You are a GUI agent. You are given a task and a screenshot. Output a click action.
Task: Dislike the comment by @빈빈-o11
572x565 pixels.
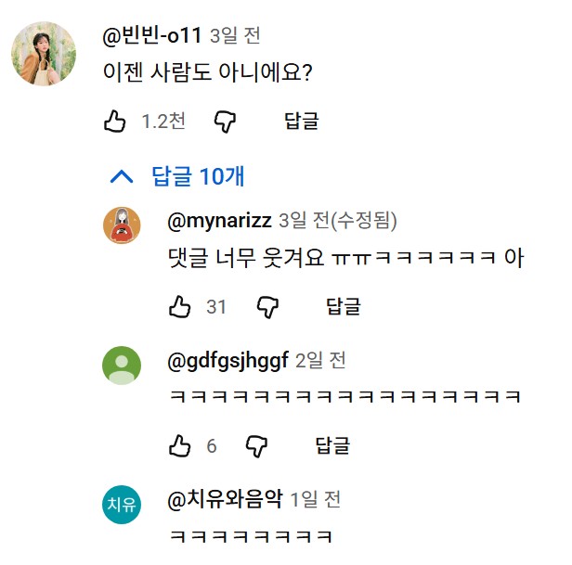click(226, 121)
